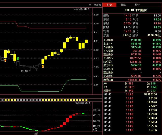Image resolution: width=162 pixels, height=135 pixels.
Task: Click the green S sell signal marker
Action: tap(18, 58)
